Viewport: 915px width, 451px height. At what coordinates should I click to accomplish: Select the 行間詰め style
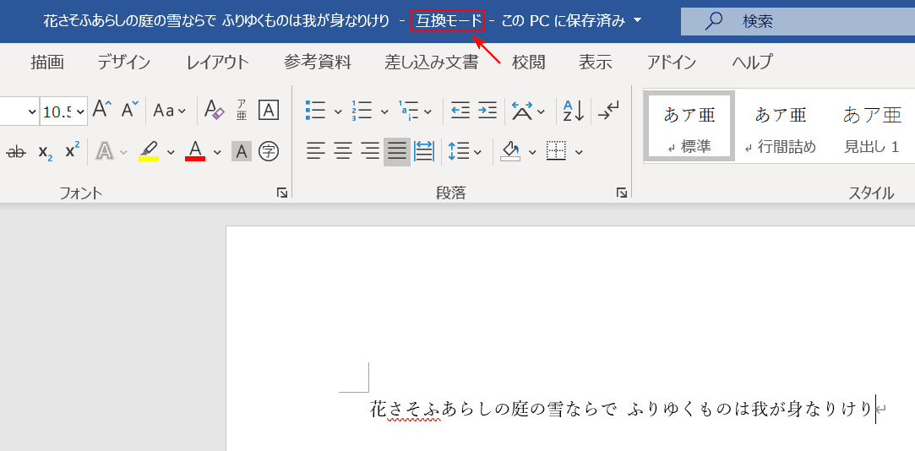coord(781,127)
